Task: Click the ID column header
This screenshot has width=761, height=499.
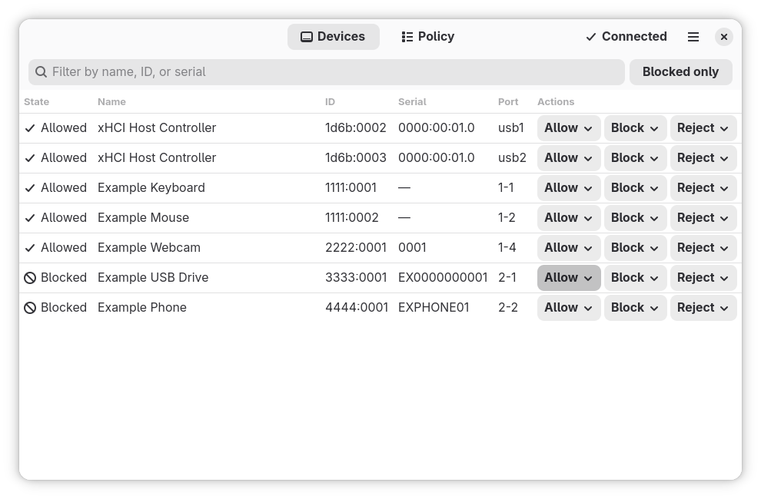Action: click(330, 102)
